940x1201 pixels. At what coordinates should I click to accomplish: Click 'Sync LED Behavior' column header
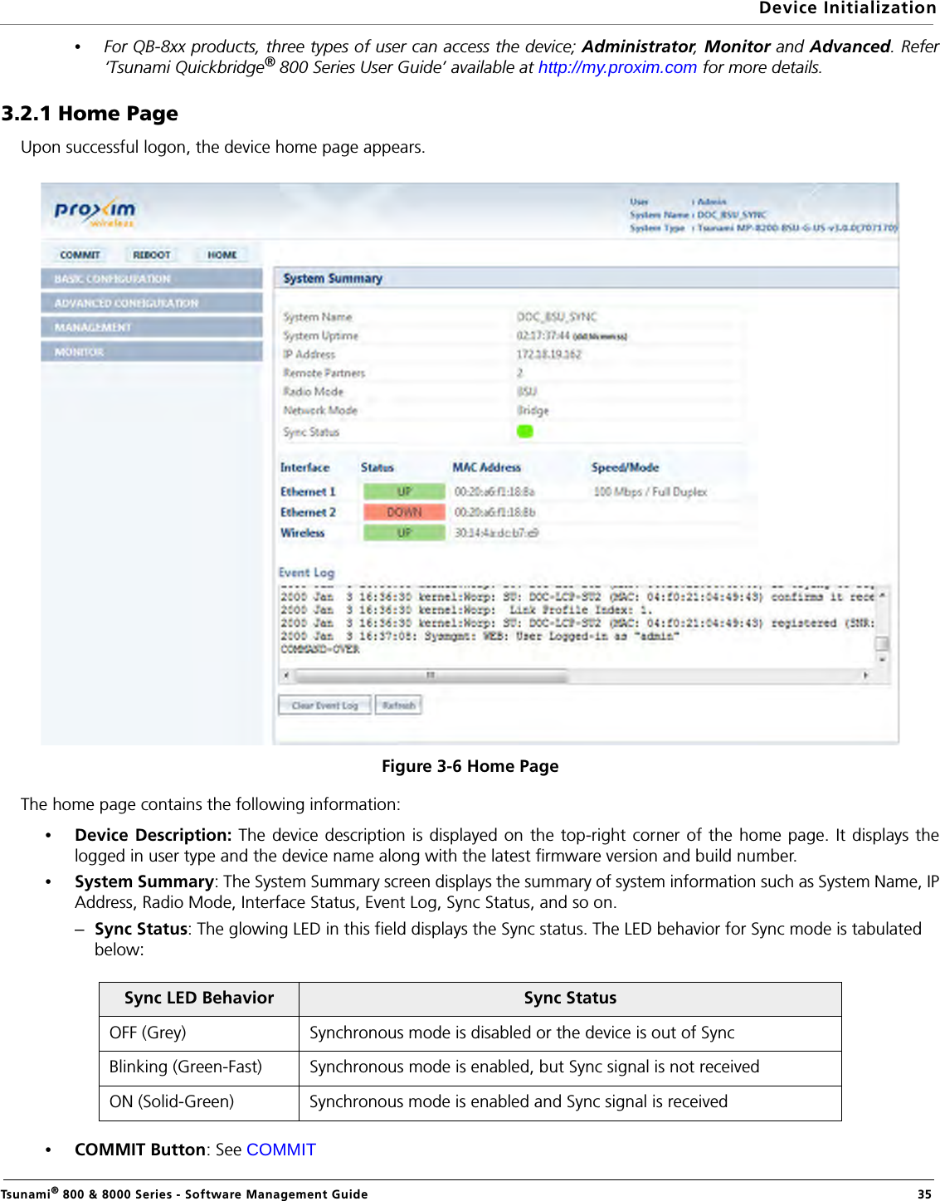coord(198,998)
